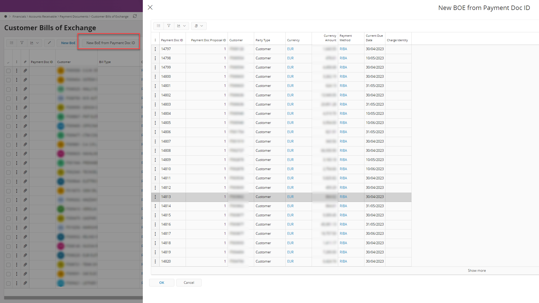The image size is (539, 303).
Task: Refresh the page via the breadcrumb refresh icon
Action: tap(135, 16)
